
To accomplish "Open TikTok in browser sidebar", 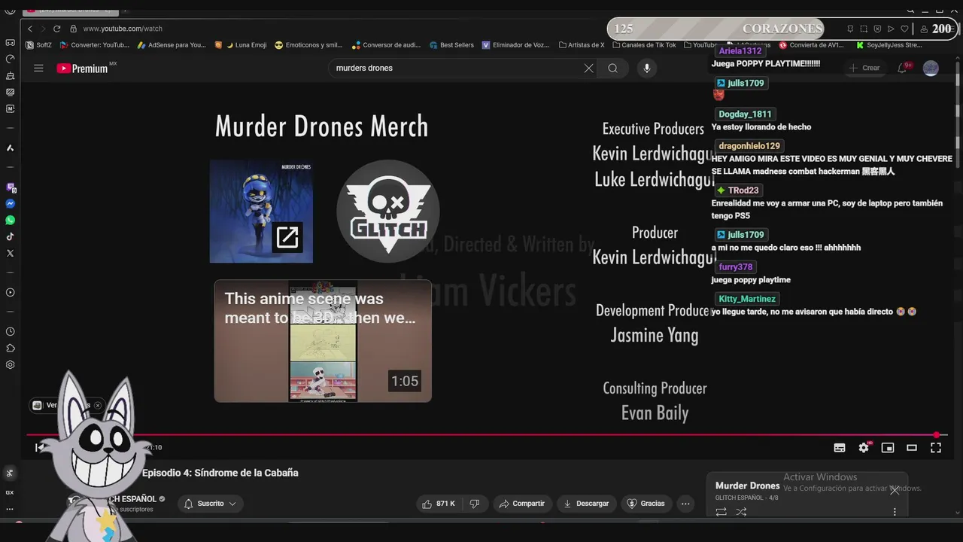I will tap(11, 237).
